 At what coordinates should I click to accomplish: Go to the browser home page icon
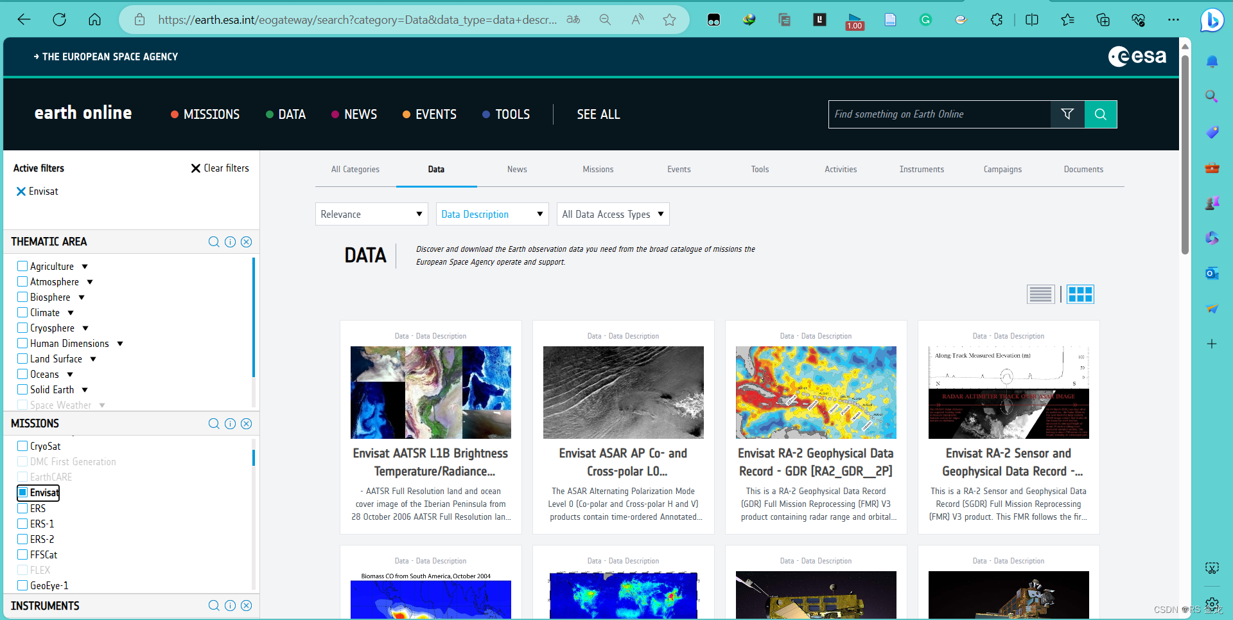click(x=94, y=20)
